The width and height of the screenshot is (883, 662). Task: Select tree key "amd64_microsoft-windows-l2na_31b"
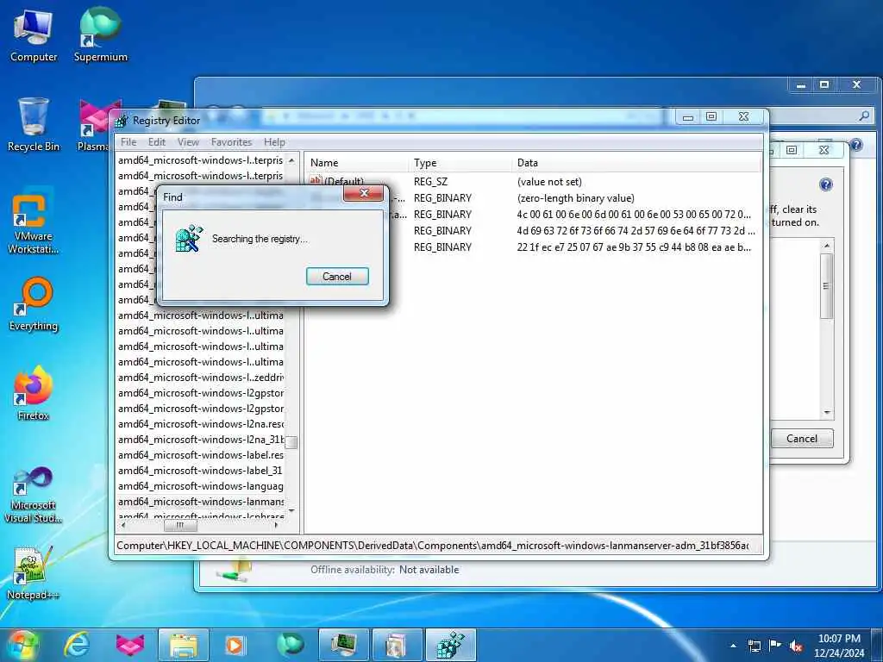tap(200, 440)
